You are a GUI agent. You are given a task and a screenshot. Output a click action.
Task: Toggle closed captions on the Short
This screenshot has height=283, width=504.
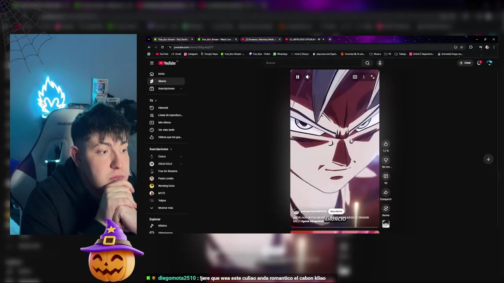[355, 77]
